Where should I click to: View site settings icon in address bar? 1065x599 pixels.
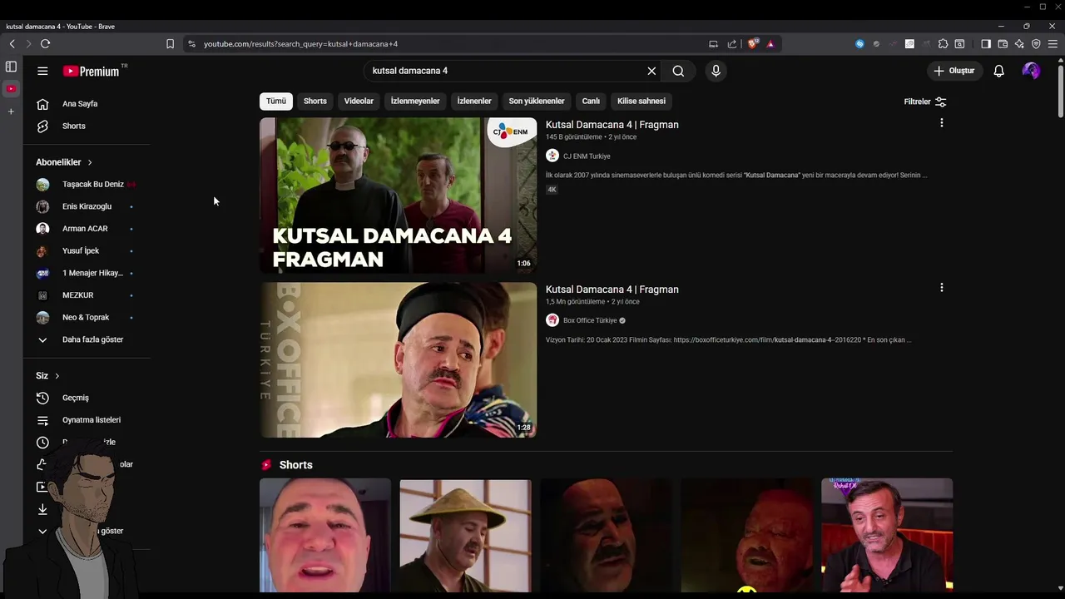coord(191,44)
